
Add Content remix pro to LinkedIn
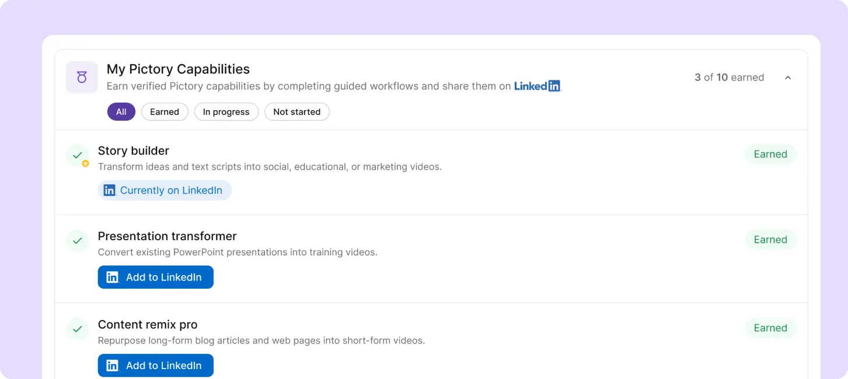point(155,366)
